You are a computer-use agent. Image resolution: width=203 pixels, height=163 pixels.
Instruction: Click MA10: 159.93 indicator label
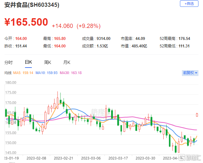click(46, 73)
